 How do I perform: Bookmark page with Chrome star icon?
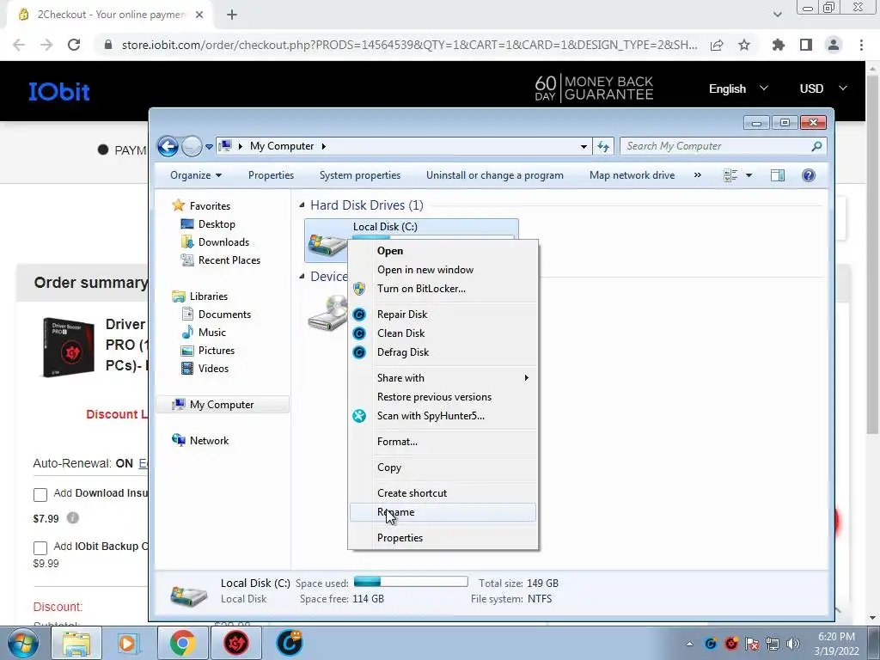744,45
